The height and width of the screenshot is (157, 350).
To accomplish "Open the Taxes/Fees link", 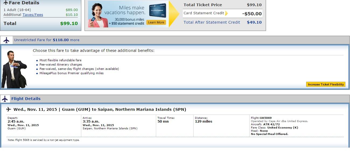I will [33, 15].
